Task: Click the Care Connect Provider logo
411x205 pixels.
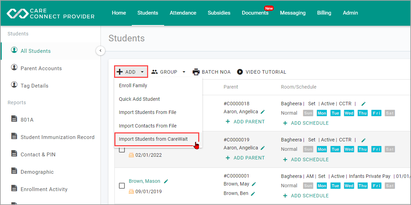Action: (x=50, y=14)
